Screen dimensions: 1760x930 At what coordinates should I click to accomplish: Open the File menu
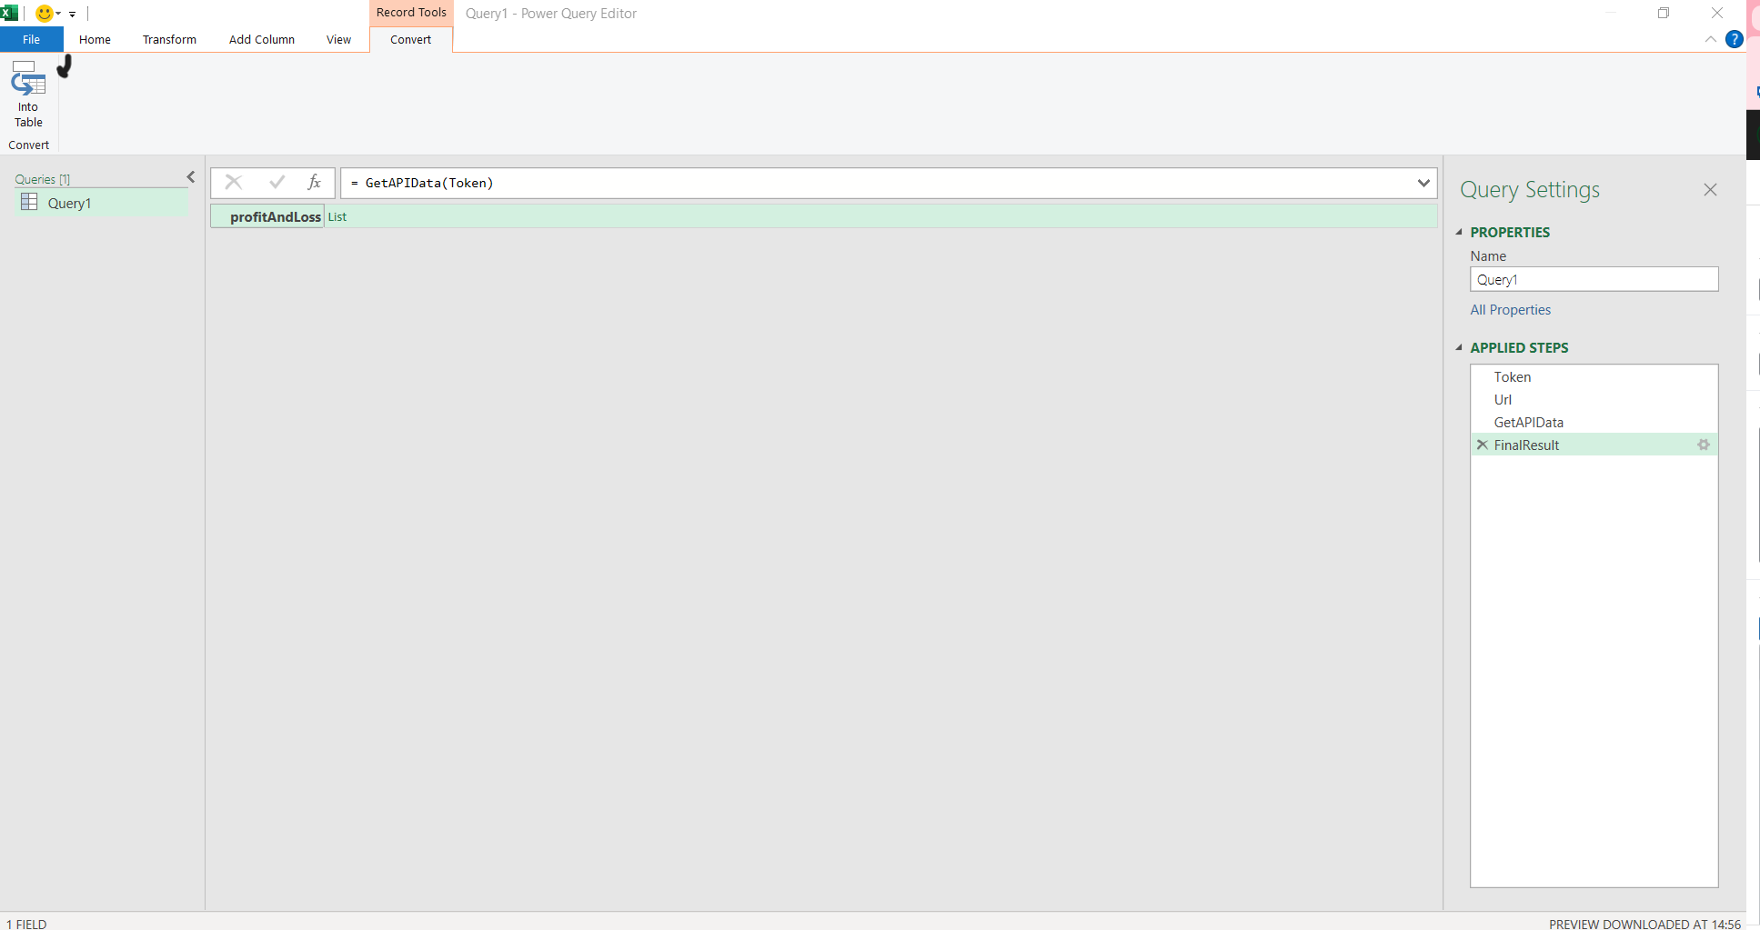coord(31,39)
